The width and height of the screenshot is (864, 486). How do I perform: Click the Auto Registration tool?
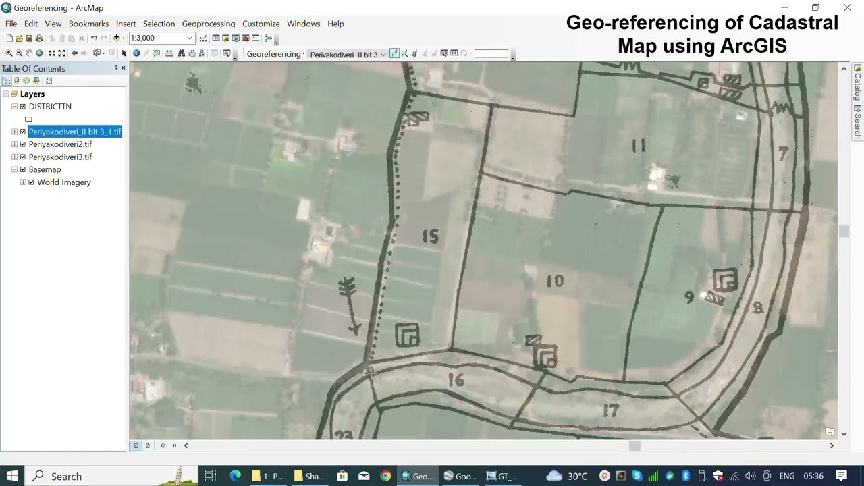(x=404, y=53)
